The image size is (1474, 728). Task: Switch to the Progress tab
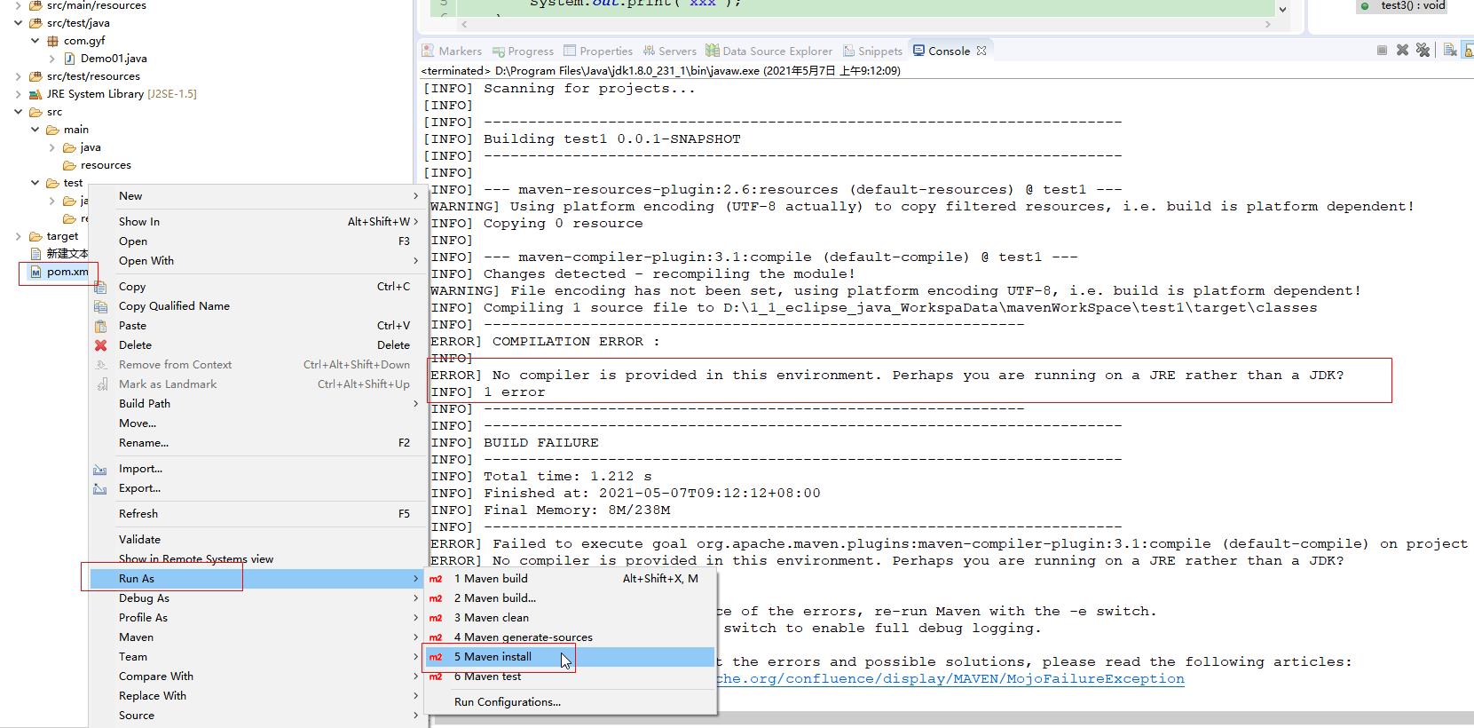coord(524,51)
